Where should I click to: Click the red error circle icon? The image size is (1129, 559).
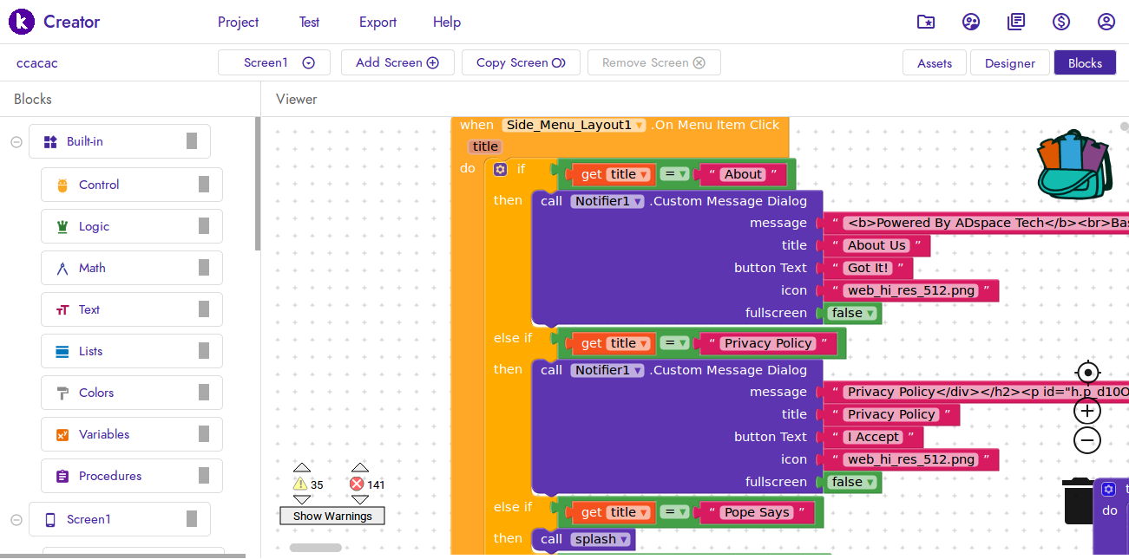357,484
